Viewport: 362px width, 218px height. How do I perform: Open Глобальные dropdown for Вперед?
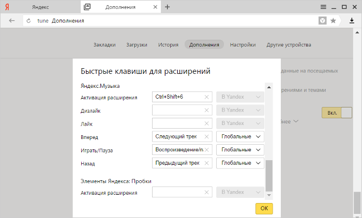pos(240,136)
